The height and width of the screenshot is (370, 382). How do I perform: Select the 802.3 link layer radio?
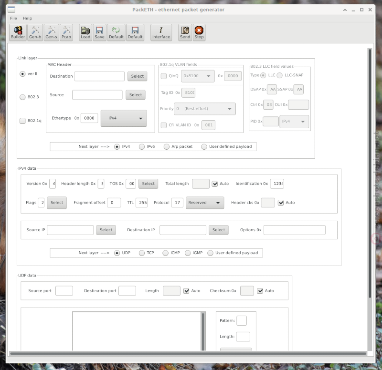click(22, 97)
